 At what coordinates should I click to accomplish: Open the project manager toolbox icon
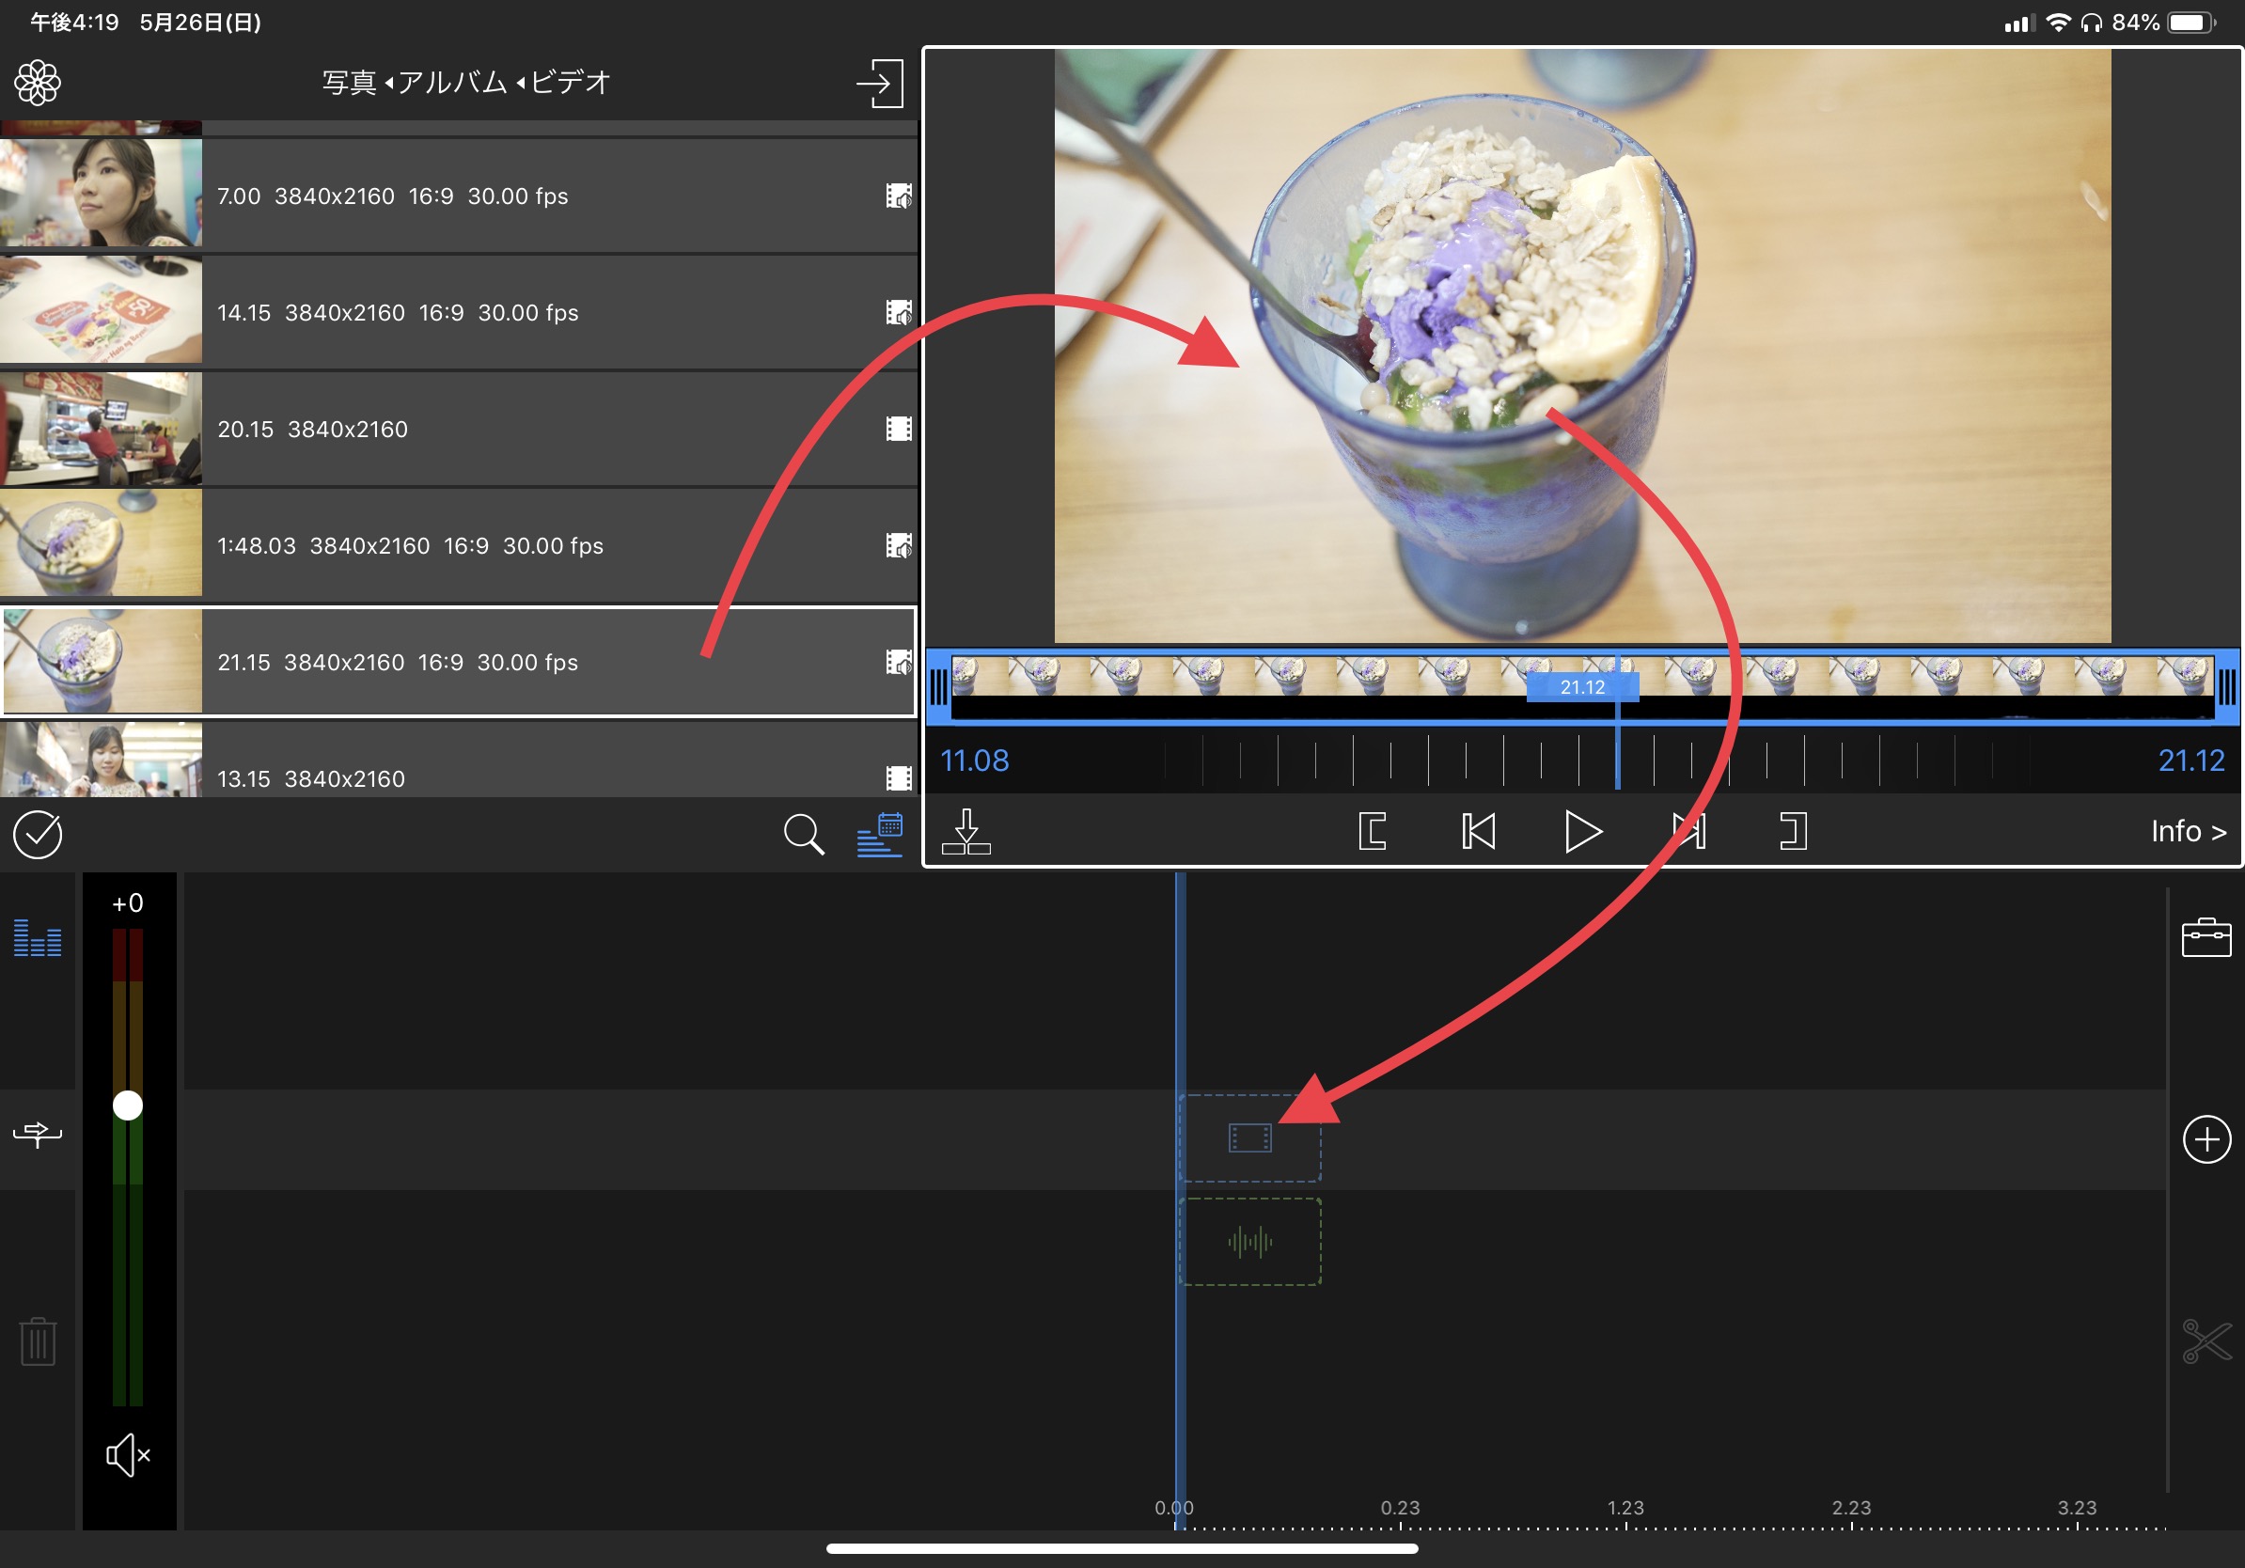2206,936
